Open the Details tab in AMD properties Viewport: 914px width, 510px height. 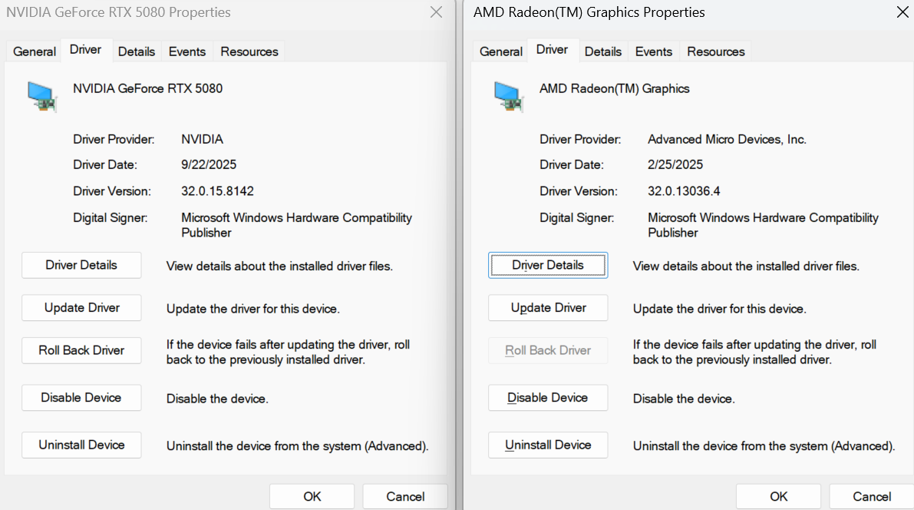click(x=603, y=51)
